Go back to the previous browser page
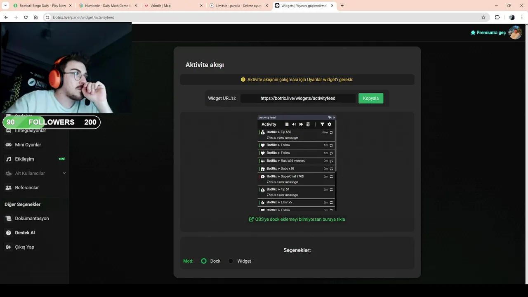This screenshot has width=528, height=297. click(6, 17)
